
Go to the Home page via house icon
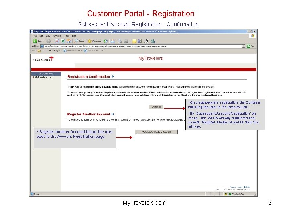(x=69, y=41)
